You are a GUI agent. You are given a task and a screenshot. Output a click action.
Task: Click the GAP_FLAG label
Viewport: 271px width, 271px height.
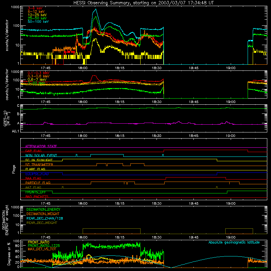point(33,151)
